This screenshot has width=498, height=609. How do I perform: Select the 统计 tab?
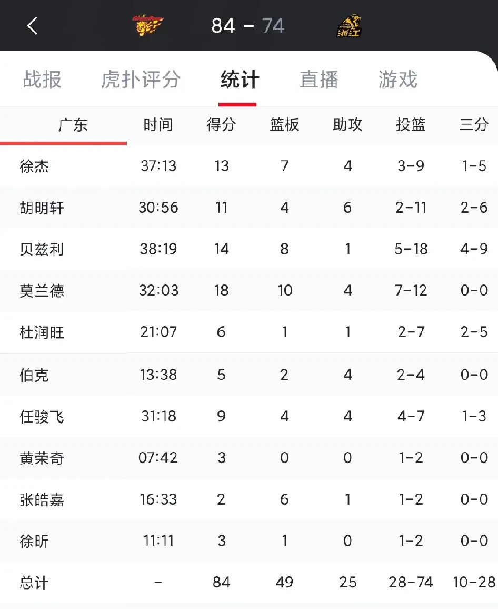click(x=240, y=80)
